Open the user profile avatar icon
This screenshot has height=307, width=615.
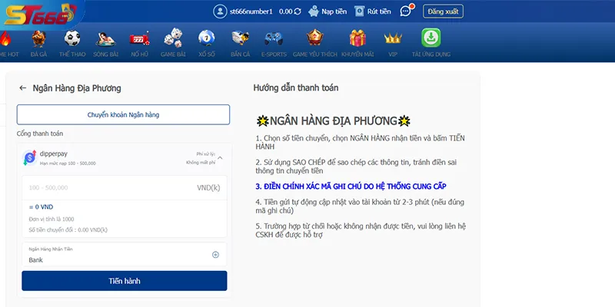[x=220, y=12]
